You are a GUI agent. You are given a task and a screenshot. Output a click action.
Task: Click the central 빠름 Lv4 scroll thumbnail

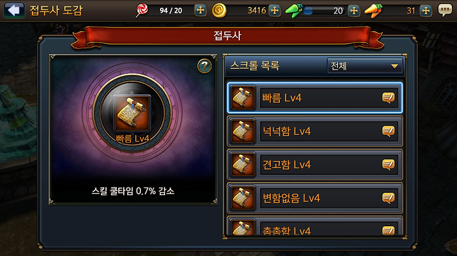132,113
